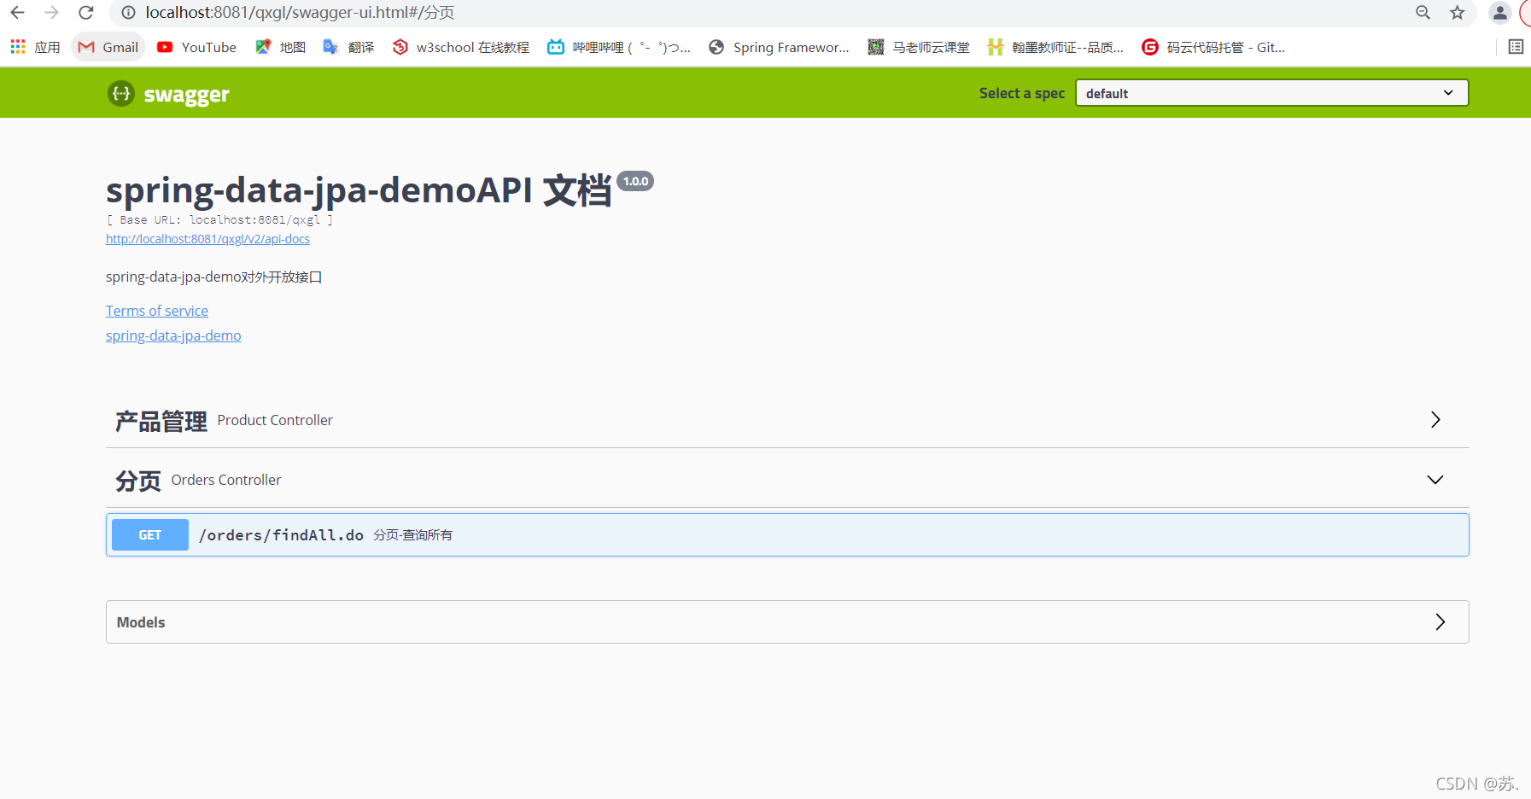The width and height of the screenshot is (1531, 799).
Task: Open the 马老师云课堂 bookmark
Action: click(x=919, y=47)
